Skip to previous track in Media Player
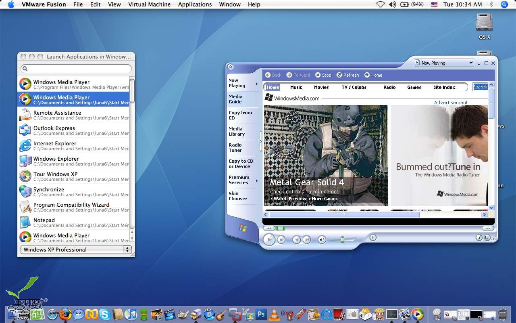Image resolution: width=516 pixels, height=323 pixels. (x=296, y=240)
